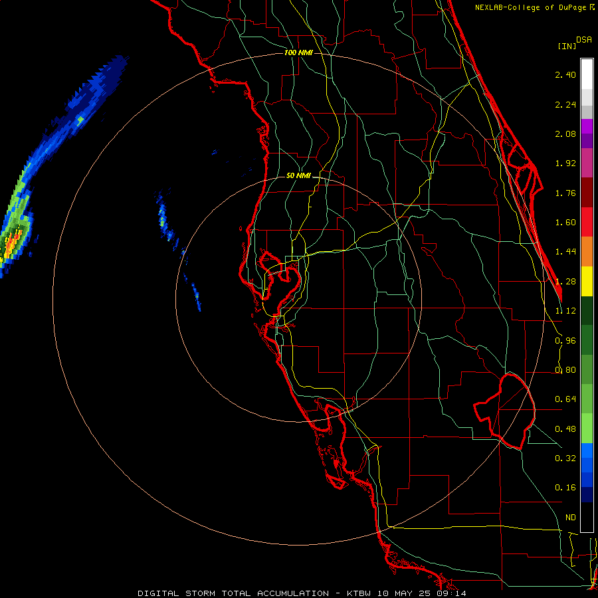Pick the pink-magenta swatch beside 1.92
Screen dimensions: 598x598
pos(587,163)
